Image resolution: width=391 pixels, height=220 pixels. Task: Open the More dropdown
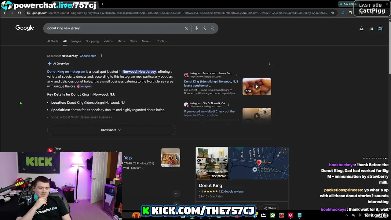(147, 41)
